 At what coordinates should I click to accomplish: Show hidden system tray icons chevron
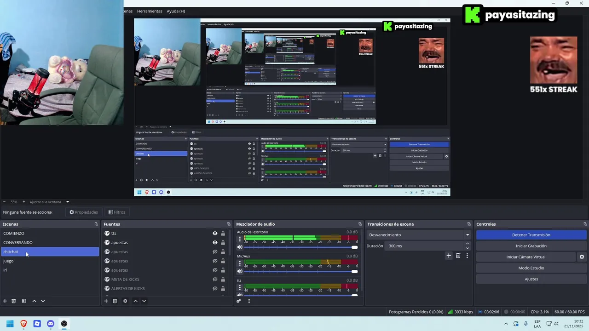click(506, 324)
